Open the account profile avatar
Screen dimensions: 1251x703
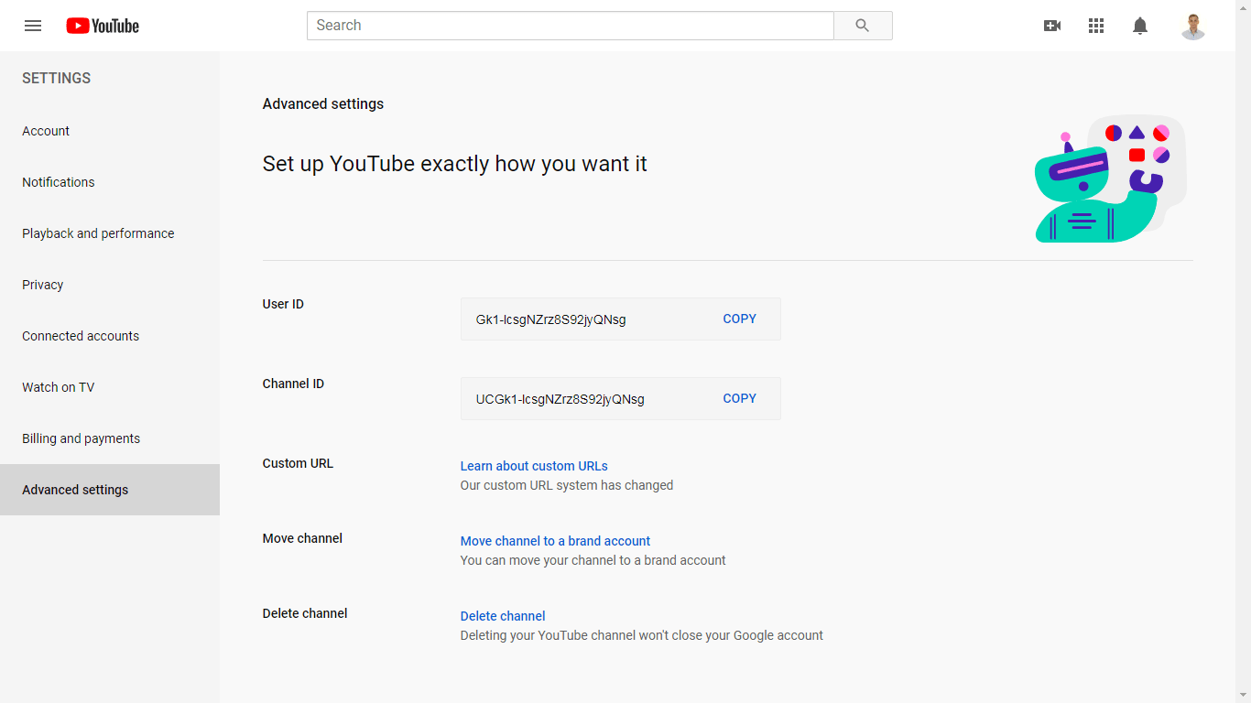click(1192, 26)
